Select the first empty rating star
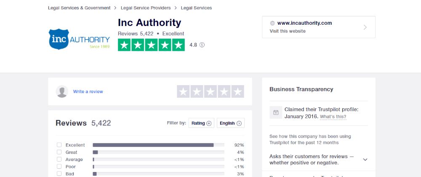This screenshot has height=177, width=421. (184, 91)
